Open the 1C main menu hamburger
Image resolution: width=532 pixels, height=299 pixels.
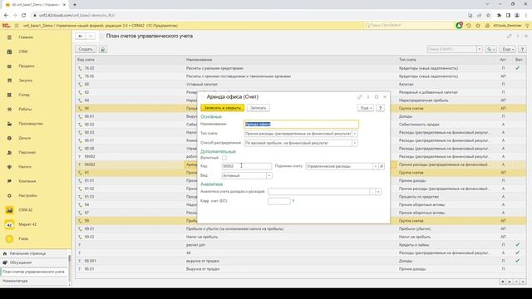pos(16,26)
